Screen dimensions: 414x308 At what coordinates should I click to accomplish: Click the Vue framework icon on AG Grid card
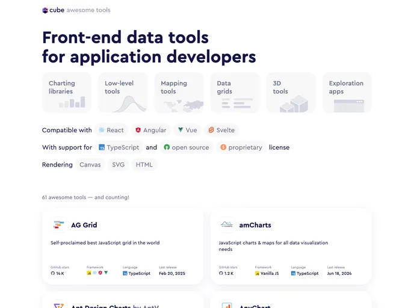coord(106,273)
